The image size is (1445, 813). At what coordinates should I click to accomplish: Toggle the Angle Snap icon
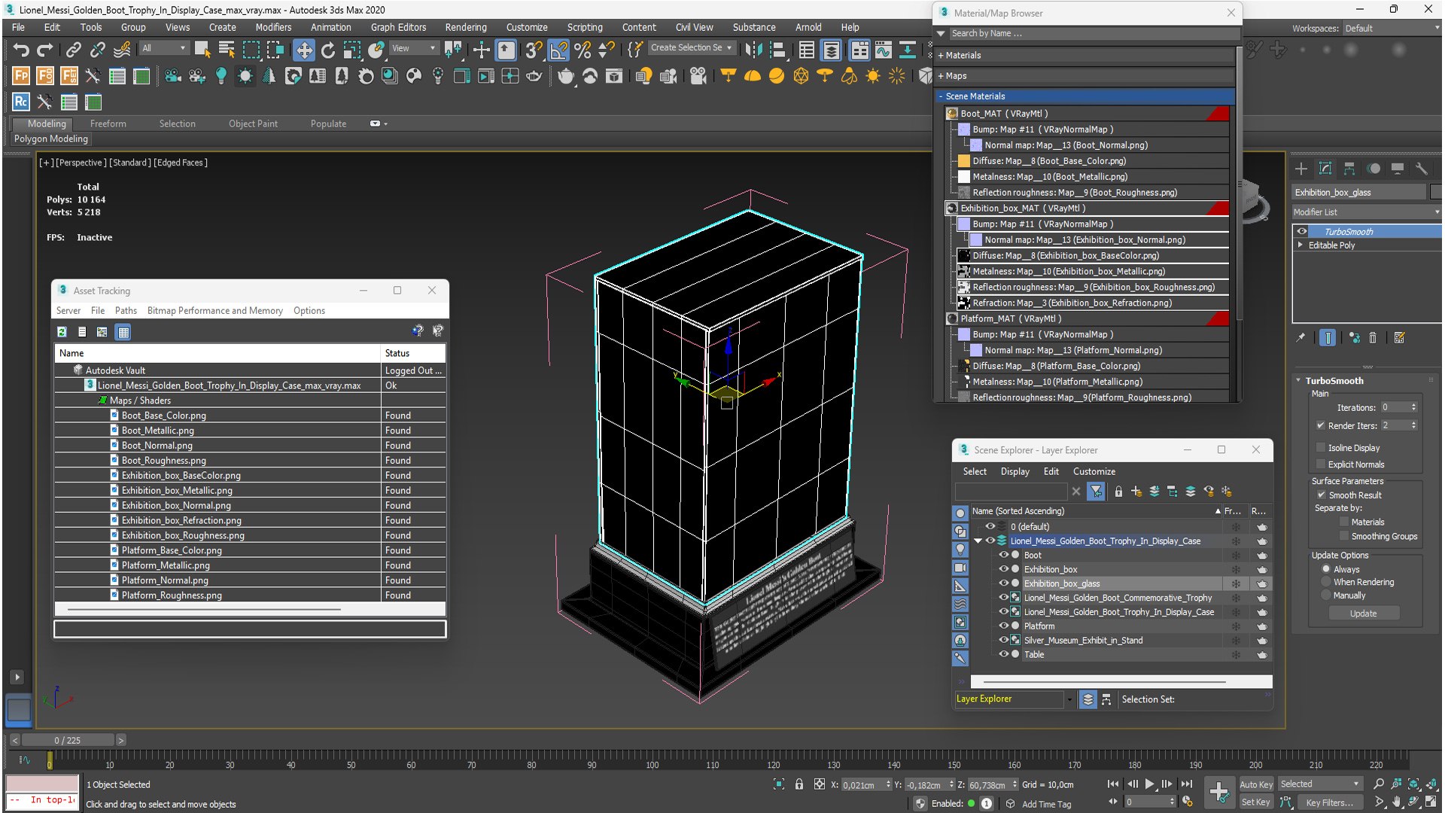click(x=558, y=50)
